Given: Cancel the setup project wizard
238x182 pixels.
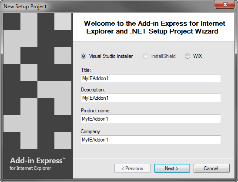Looking at the screenshot, I should coord(211,169).
